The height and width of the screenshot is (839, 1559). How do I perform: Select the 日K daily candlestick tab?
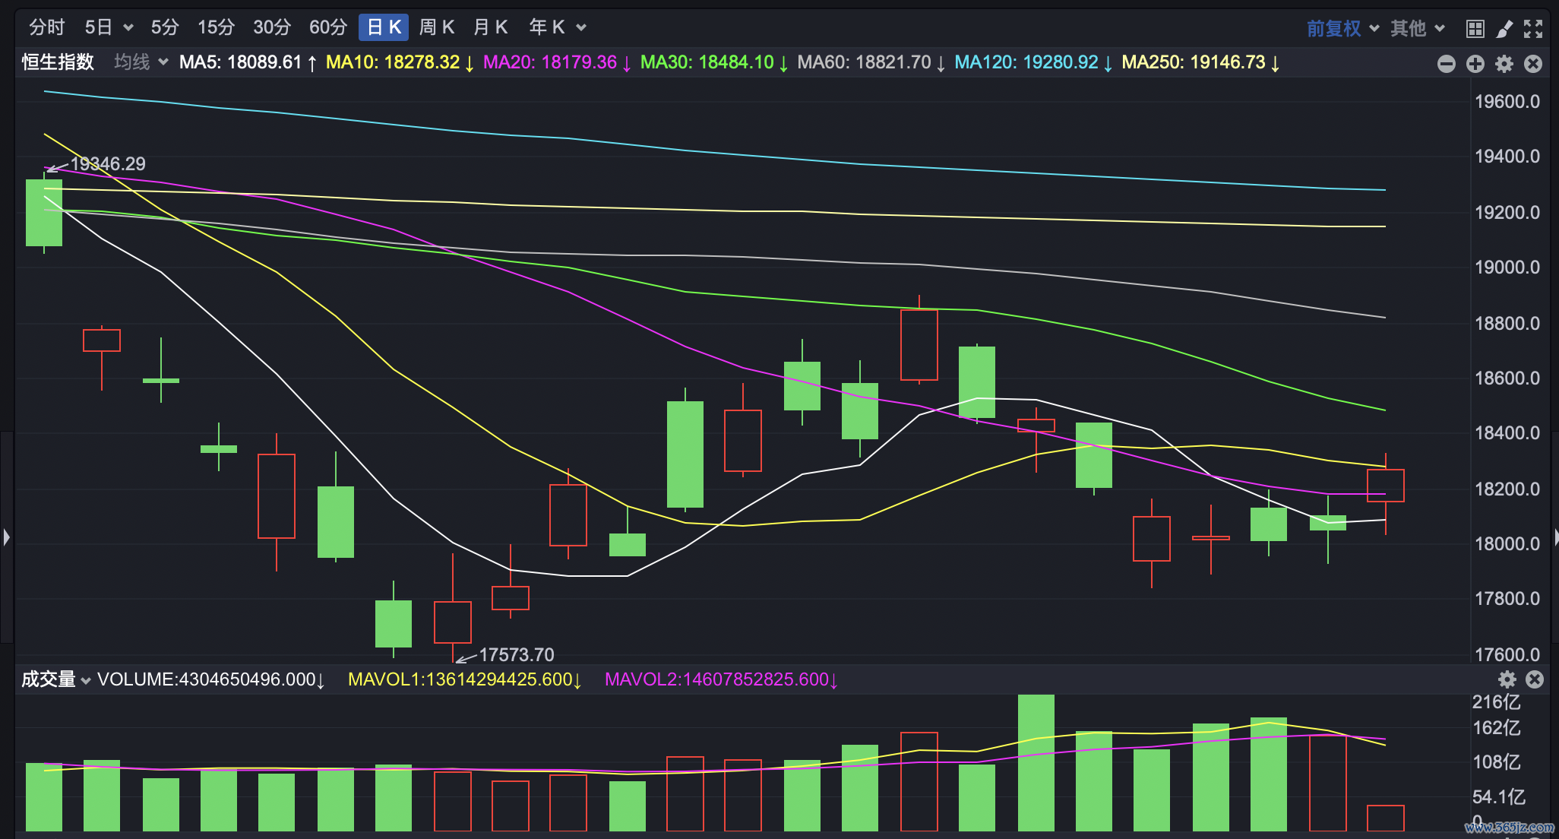[x=384, y=27]
